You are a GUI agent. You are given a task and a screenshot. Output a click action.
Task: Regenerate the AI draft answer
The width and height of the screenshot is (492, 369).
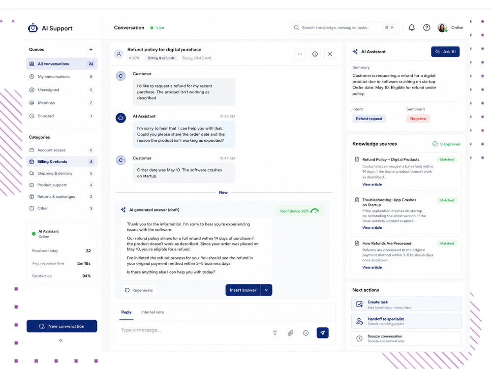click(139, 290)
